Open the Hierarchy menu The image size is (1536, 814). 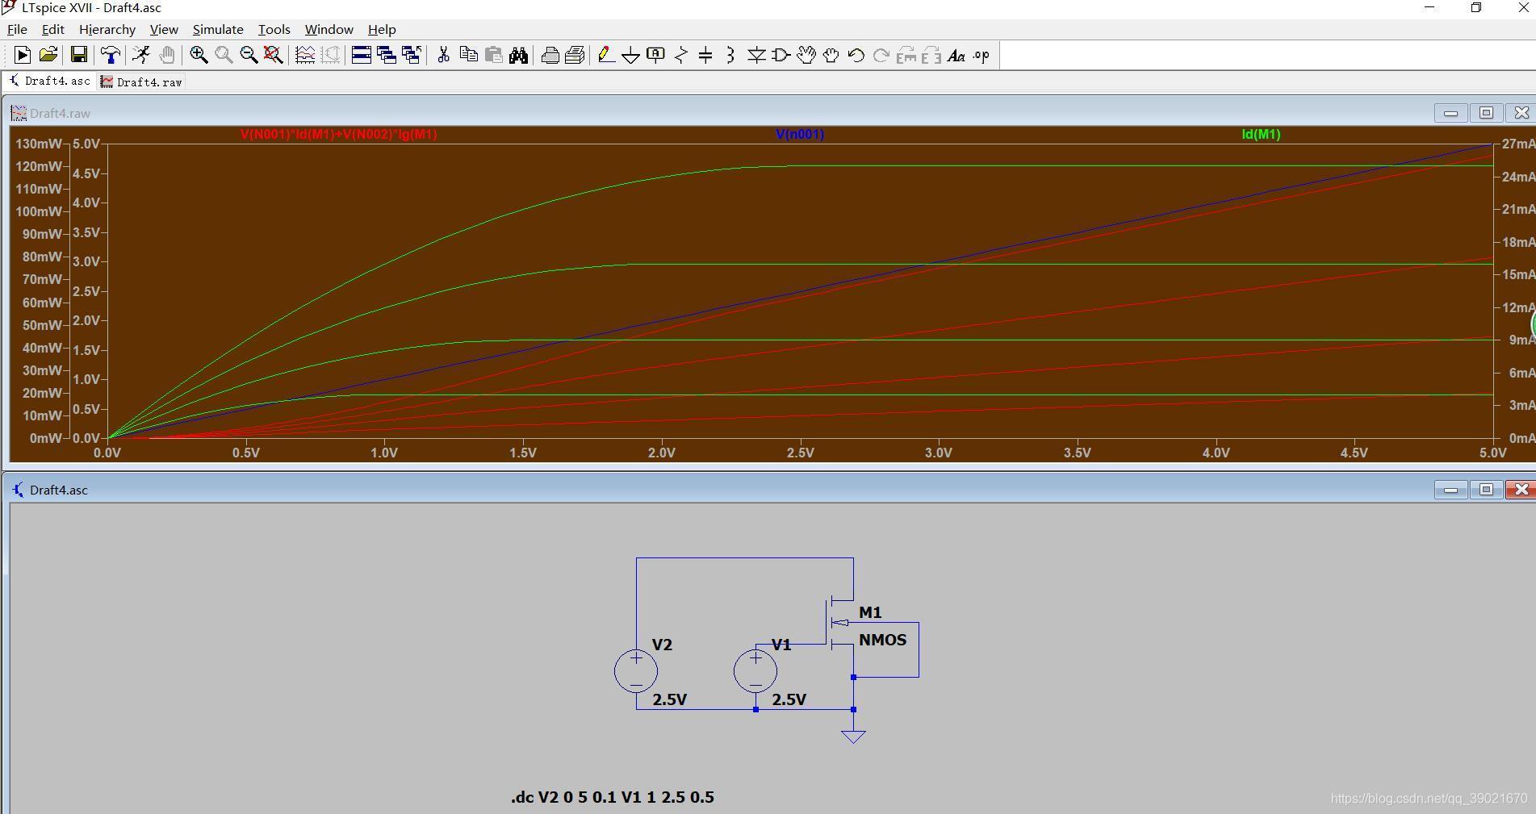click(x=107, y=29)
